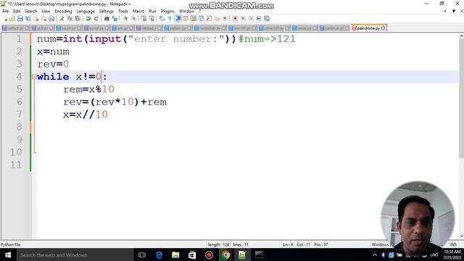Click the editor scrollbar down arrow
Viewport: 464px width, 261px height.
[461, 236]
